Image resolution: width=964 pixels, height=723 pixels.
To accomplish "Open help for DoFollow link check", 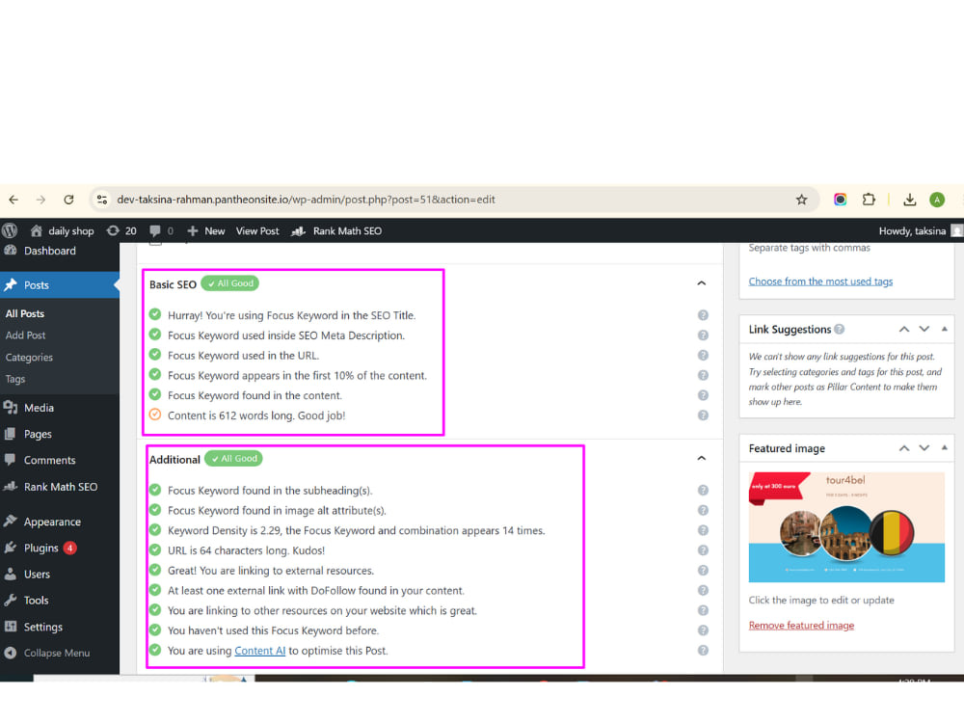I will (703, 591).
